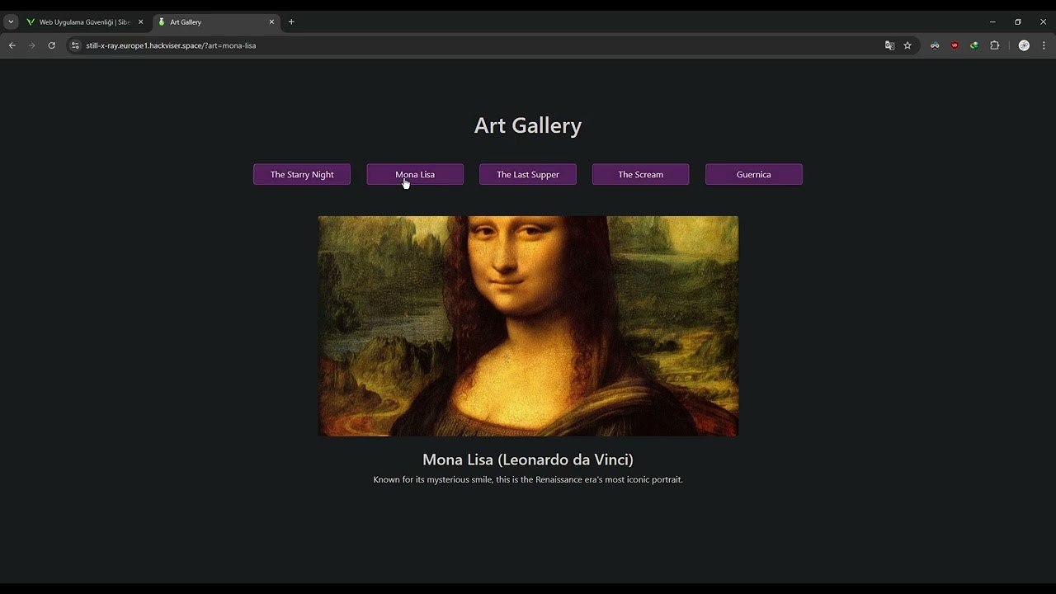The width and height of the screenshot is (1056, 594).
Task: Open a new browser tab
Action: [291, 22]
